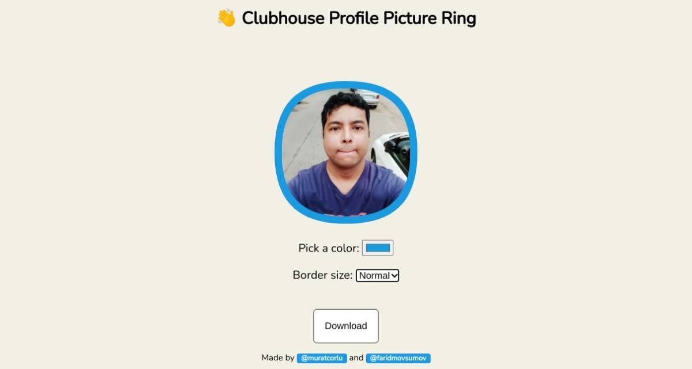Open the @muratcorlu profile link
The height and width of the screenshot is (369, 692).
(322, 358)
